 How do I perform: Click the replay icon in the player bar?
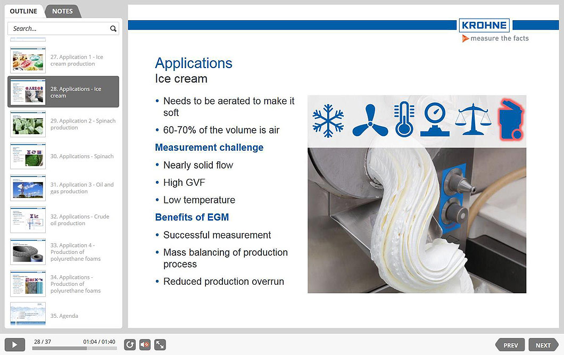click(x=129, y=345)
